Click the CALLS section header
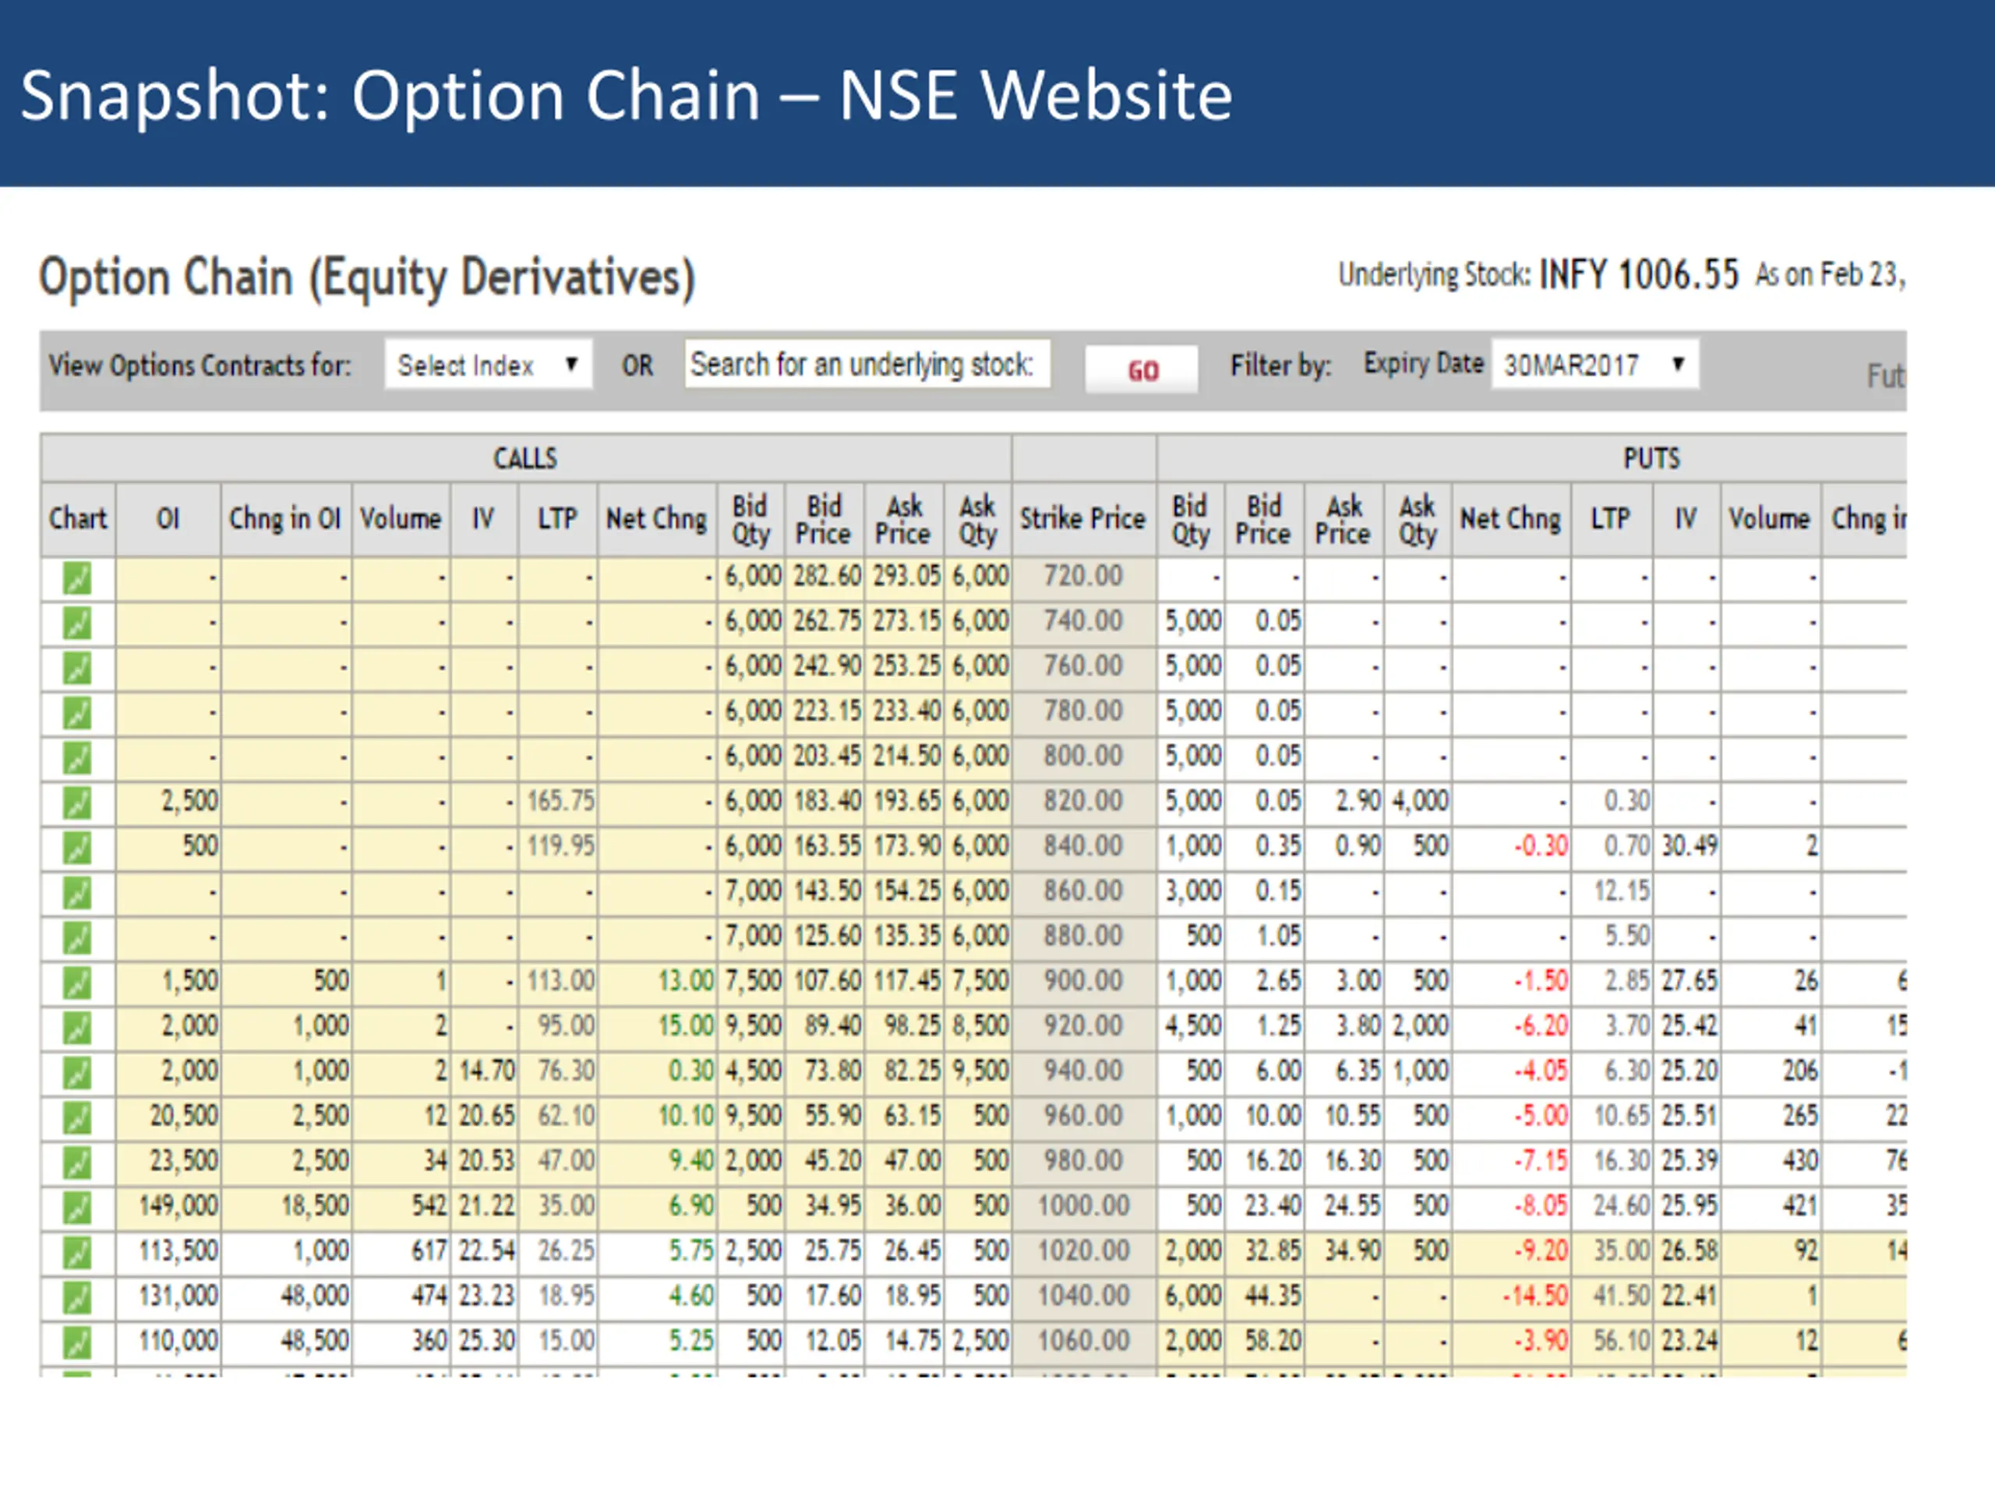The image size is (1995, 1496). [525, 458]
